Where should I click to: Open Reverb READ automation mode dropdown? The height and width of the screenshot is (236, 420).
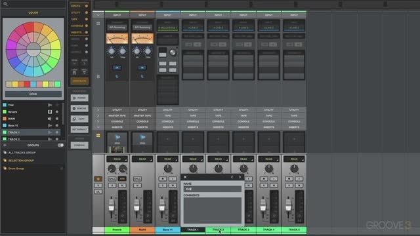point(117,159)
